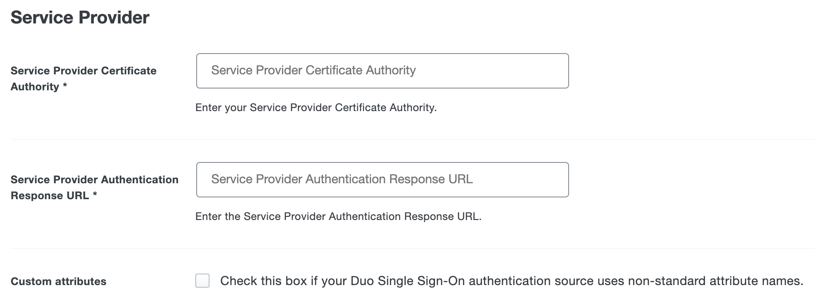Click the Duo Single Sign-On checkbox description
The height and width of the screenshot is (301, 815).
[510, 280]
